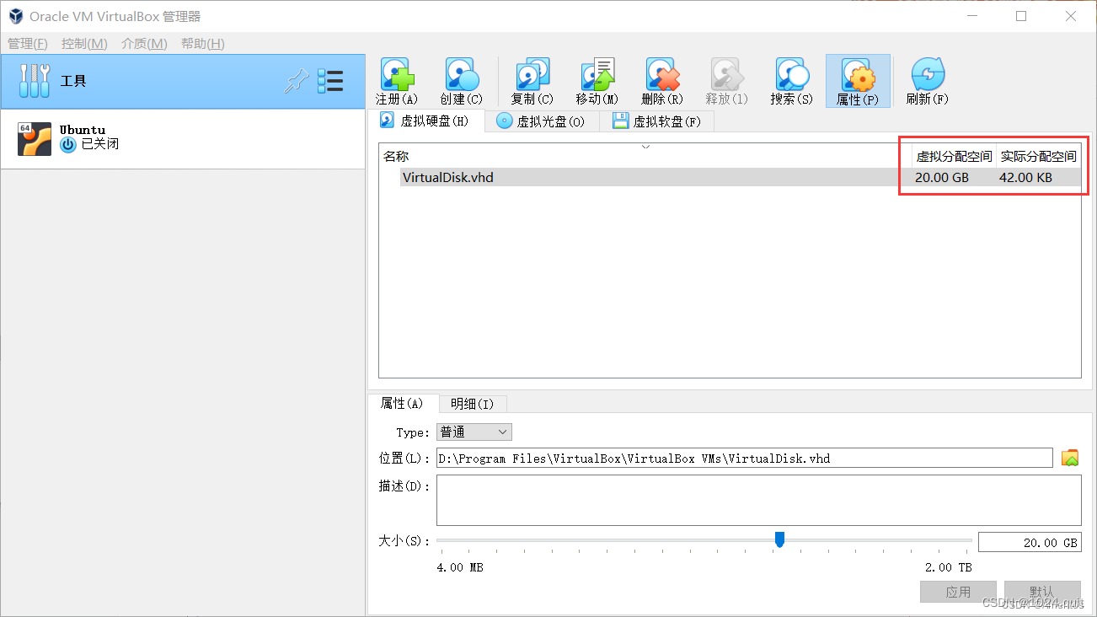Screen dimensions: 1097x617
Task: Switch to 虚拟硬盘(H) tab
Action: click(427, 121)
